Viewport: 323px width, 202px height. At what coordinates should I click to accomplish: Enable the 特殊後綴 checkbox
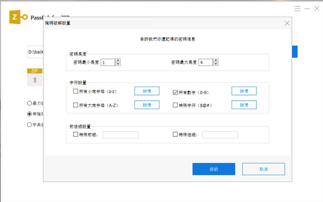click(x=175, y=134)
